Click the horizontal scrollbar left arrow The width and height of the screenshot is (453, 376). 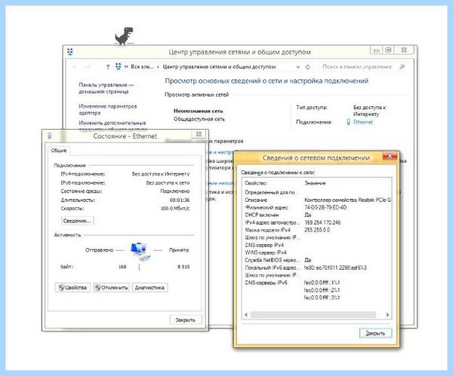coord(246,314)
